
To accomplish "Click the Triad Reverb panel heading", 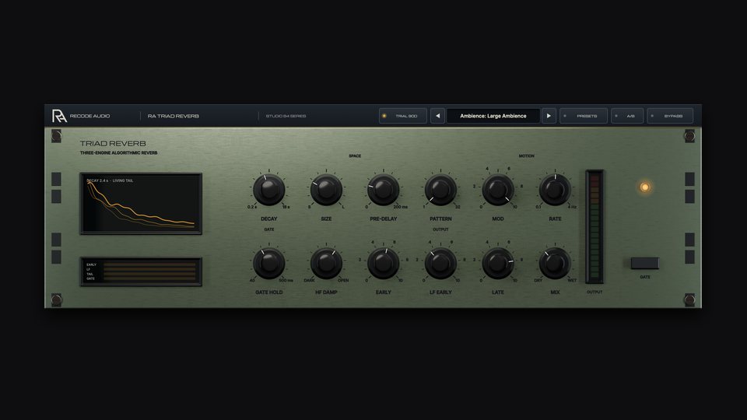I will 113,143.
